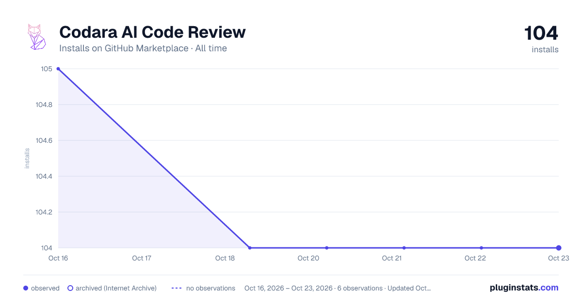Click the data point near Oct 21
582x305 pixels.
click(404, 248)
